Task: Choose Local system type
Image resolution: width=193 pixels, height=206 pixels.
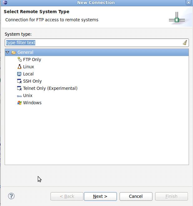Action: pos(28,74)
